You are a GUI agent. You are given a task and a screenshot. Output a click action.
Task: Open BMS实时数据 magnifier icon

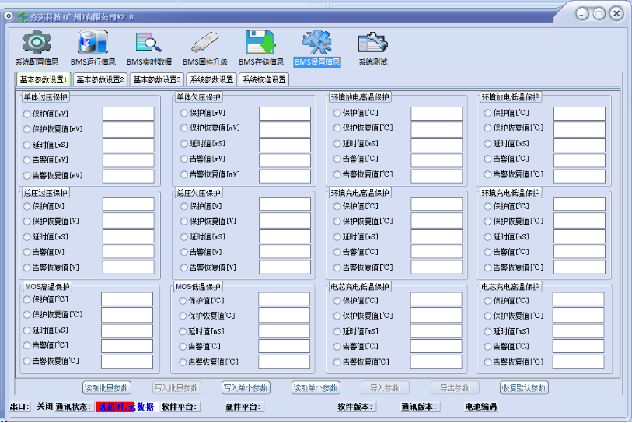click(x=148, y=43)
